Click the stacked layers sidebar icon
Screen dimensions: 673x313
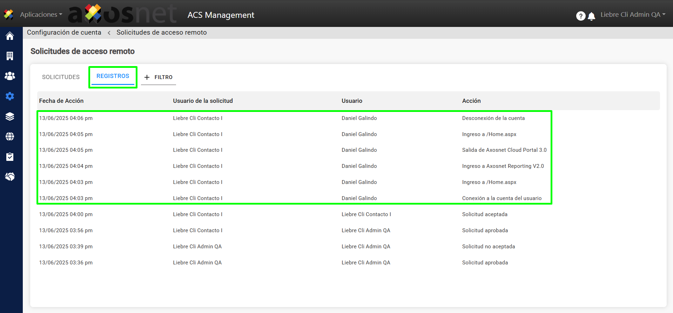10,116
